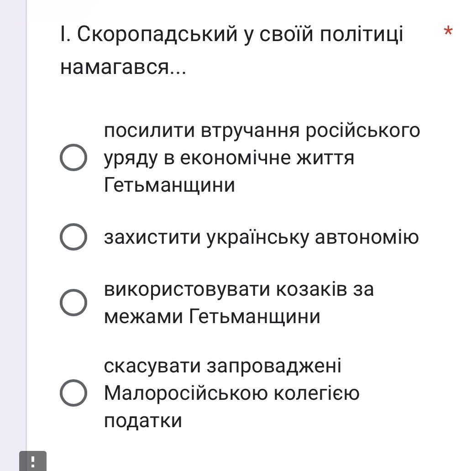The height and width of the screenshot is (471, 471).
Task: Click the word 'Гетьманщини' in first option
Action: click(x=169, y=185)
